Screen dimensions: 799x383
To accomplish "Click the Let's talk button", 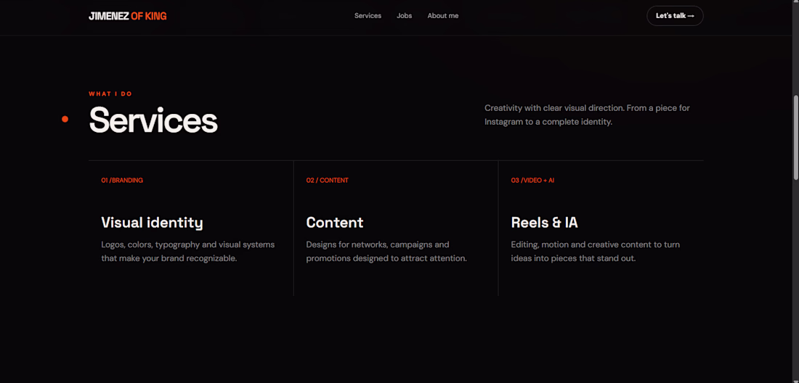I will [x=675, y=16].
